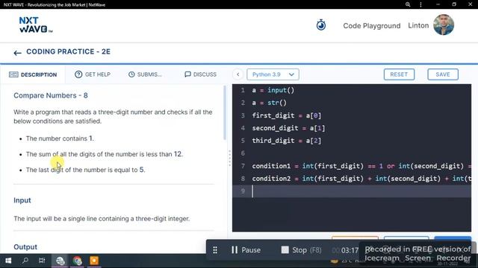Open the orange recorder app on taskbar
Screen dimensions: 478x268
point(94,261)
